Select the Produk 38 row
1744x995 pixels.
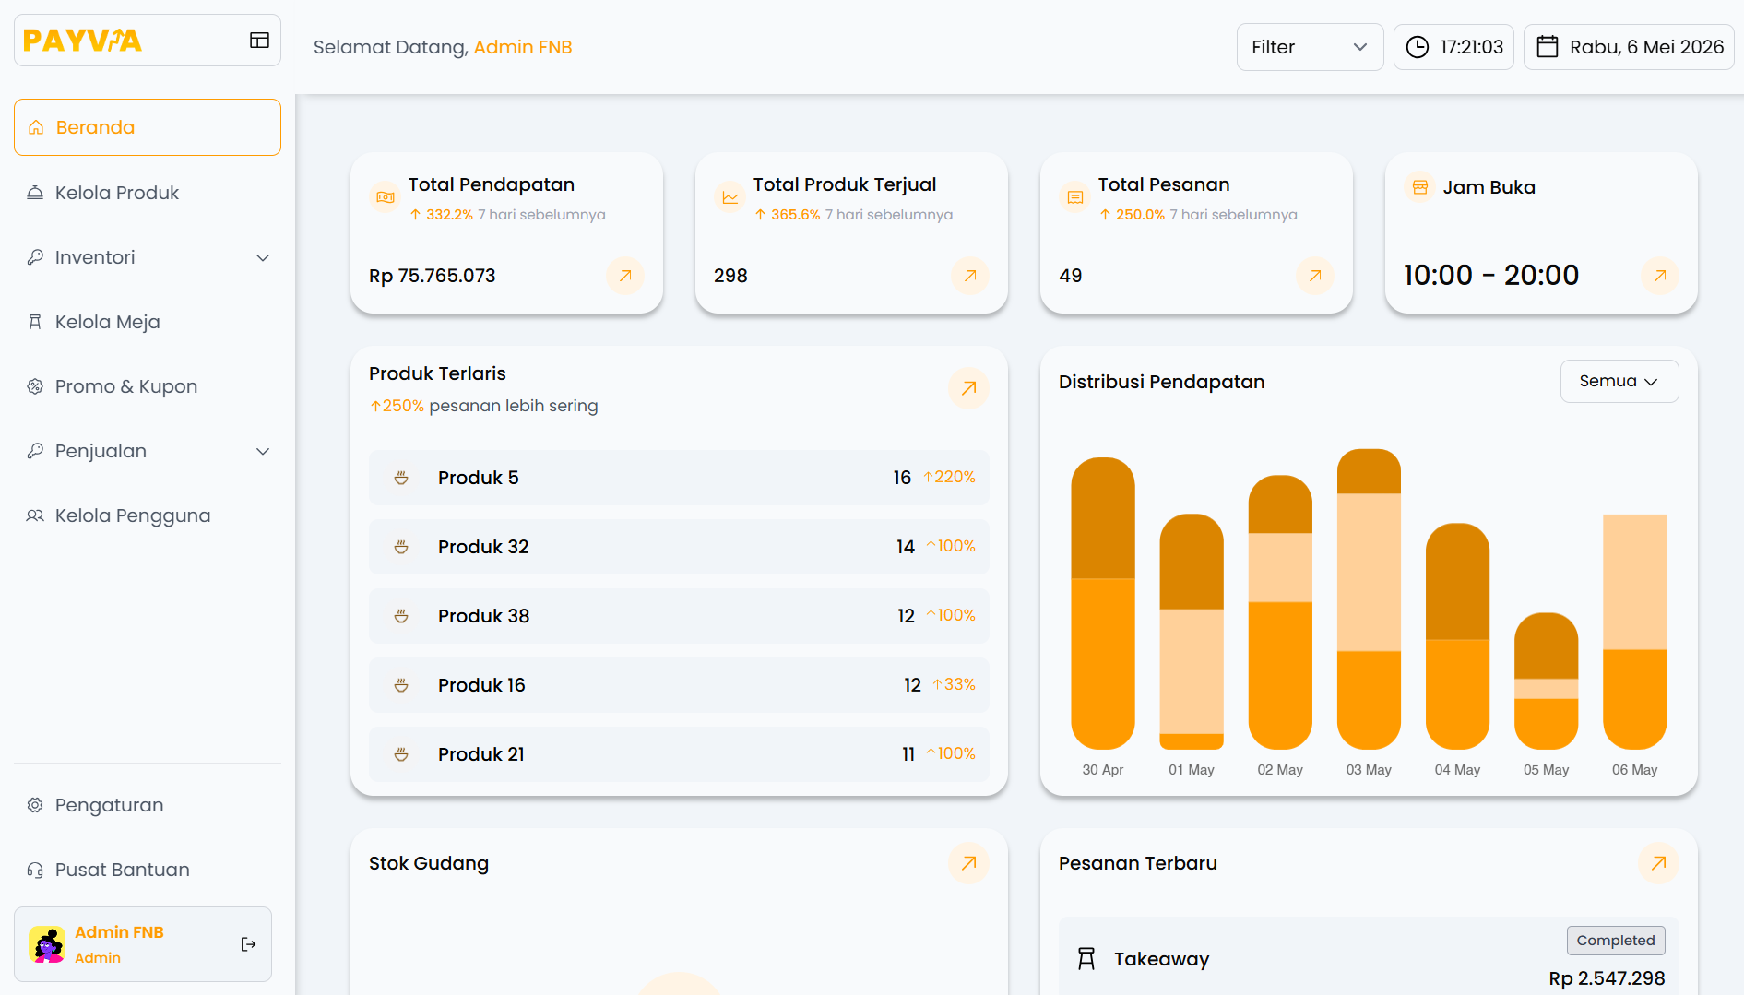679,616
